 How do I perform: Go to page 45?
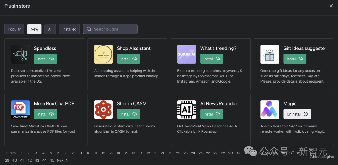(52, 160)
